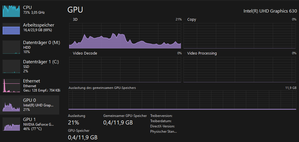Select the Datenträger 1 (C:) SSD thumbnail
The image size is (299, 142).
pos(11,66)
